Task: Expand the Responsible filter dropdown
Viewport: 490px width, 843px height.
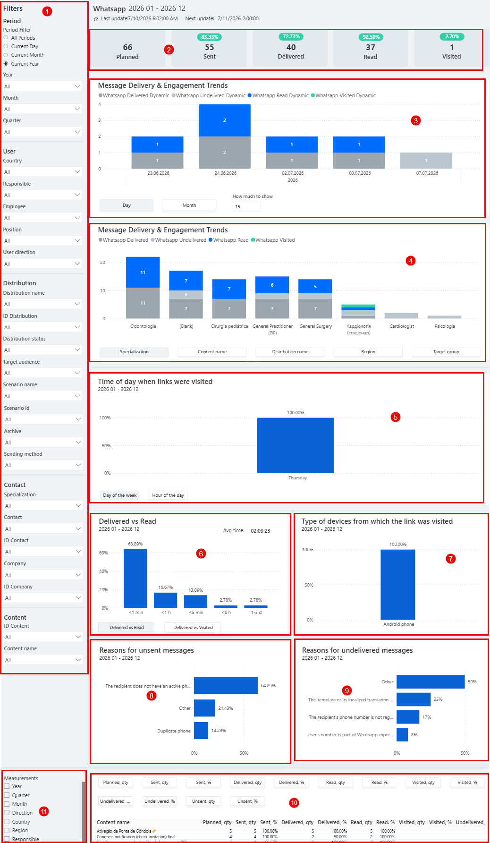Action: pyautogui.click(x=42, y=195)
